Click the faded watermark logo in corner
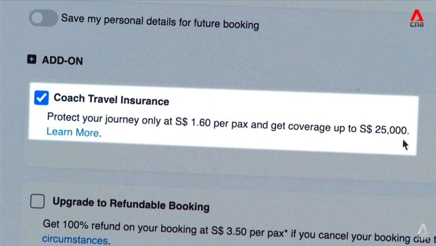This screenshot has width=436, height=246. [423, 230]
